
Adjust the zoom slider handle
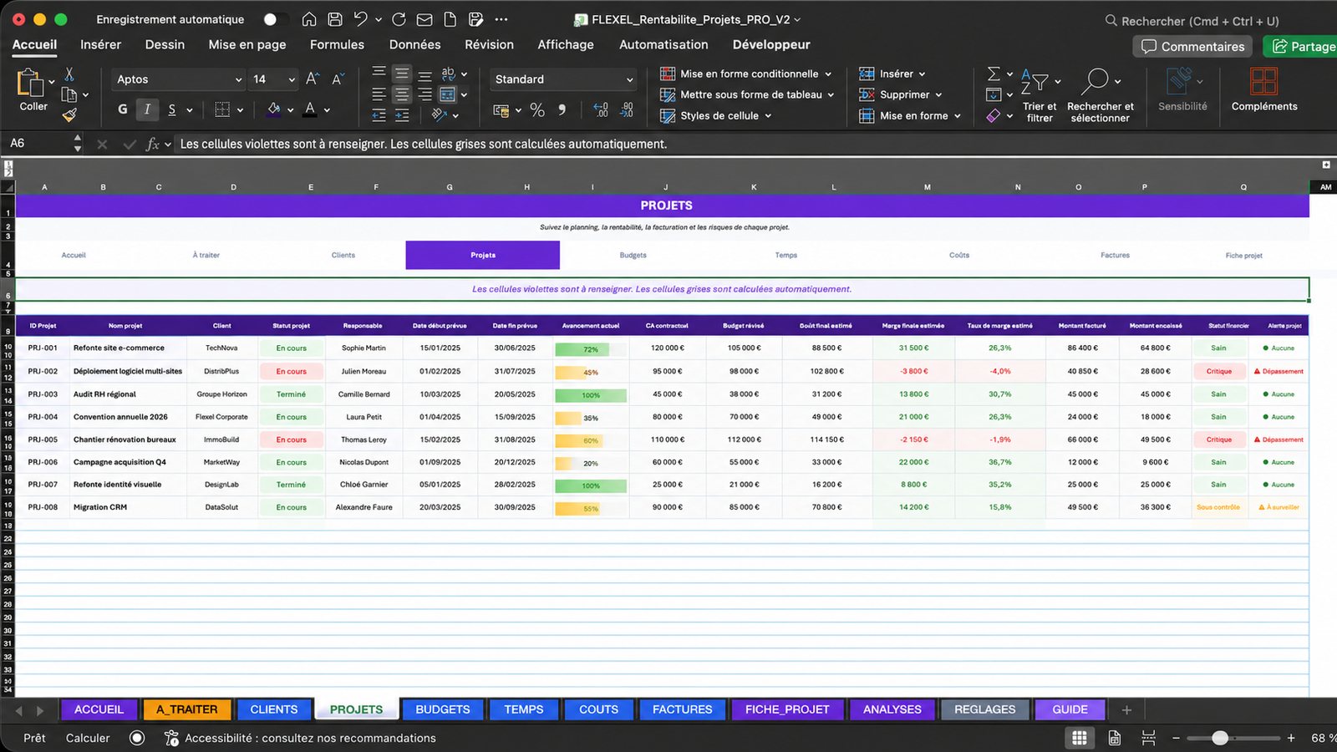[1220, 738]
